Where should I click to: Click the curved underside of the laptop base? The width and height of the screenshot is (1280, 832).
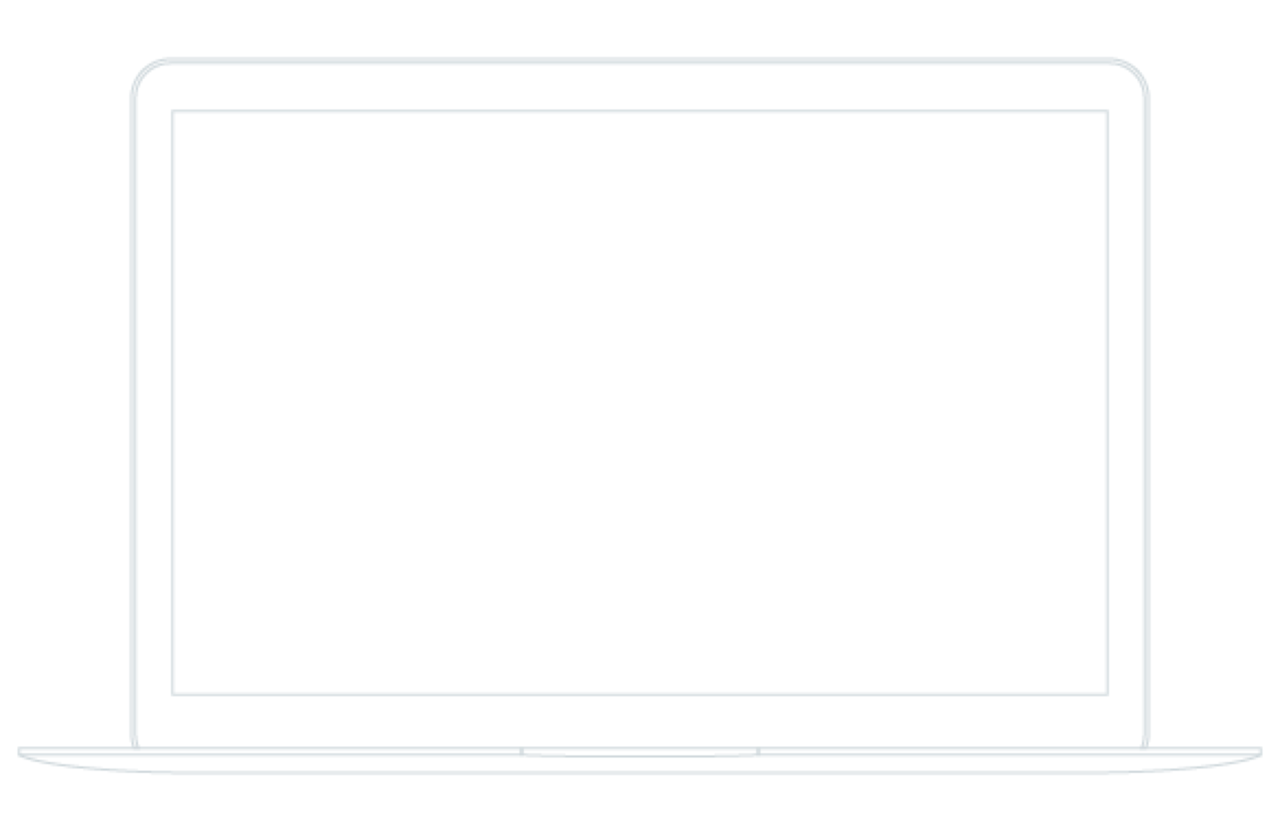click(640, 772)
